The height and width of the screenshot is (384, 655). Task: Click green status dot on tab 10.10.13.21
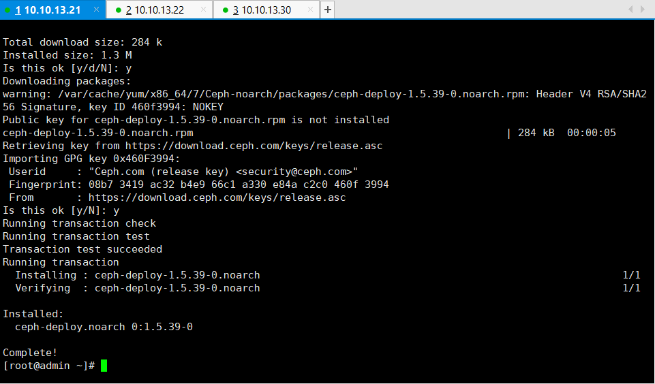(7, 10)
